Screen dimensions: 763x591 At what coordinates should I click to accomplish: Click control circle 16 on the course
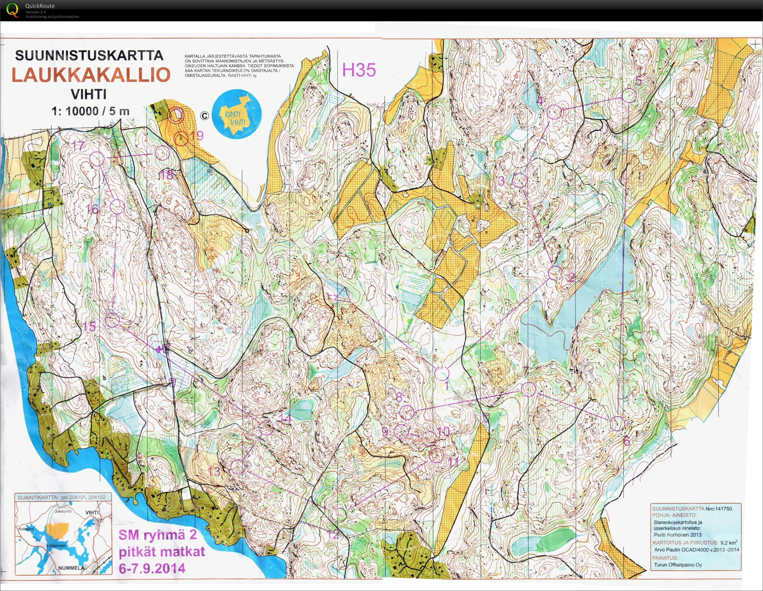tap(117, 207)
